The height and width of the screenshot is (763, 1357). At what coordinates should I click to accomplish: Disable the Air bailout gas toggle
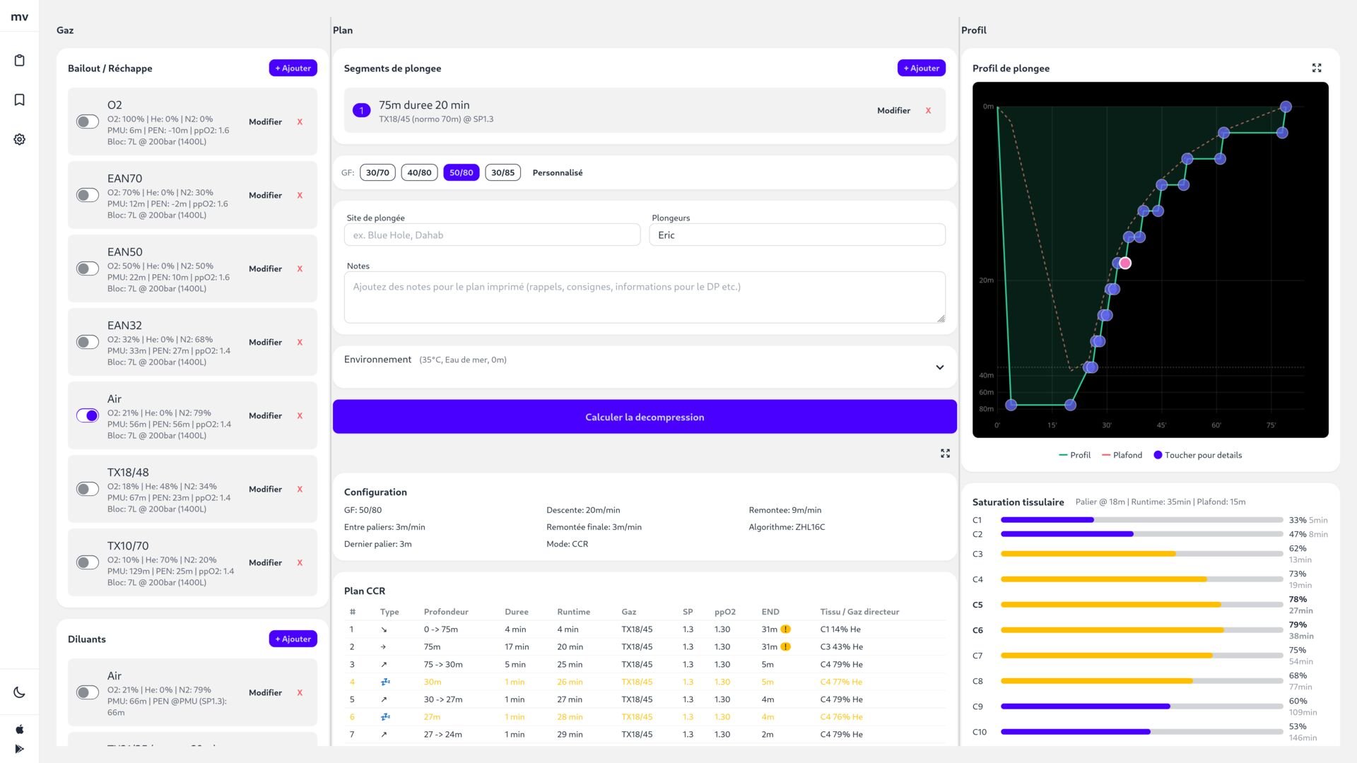coord(88,415)
